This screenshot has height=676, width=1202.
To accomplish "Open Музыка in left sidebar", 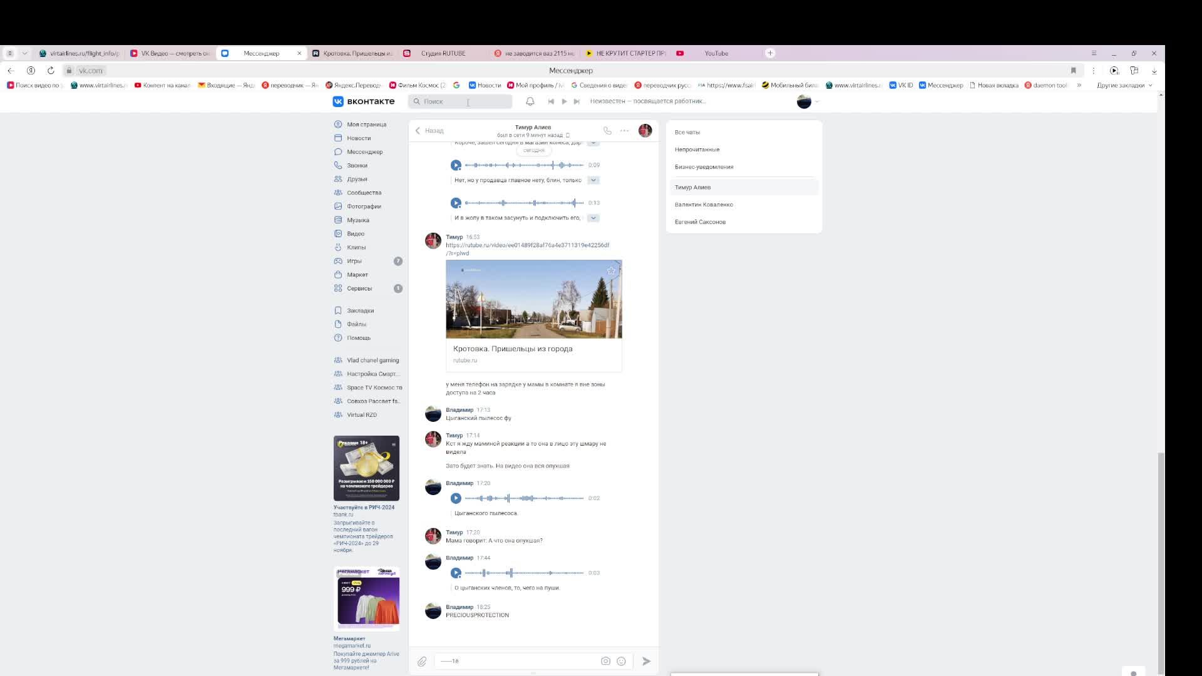I will 357,220.
